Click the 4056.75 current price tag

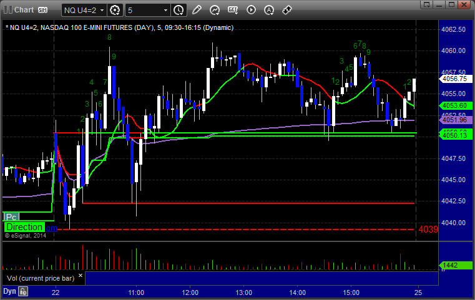click(x=455, y=79)
